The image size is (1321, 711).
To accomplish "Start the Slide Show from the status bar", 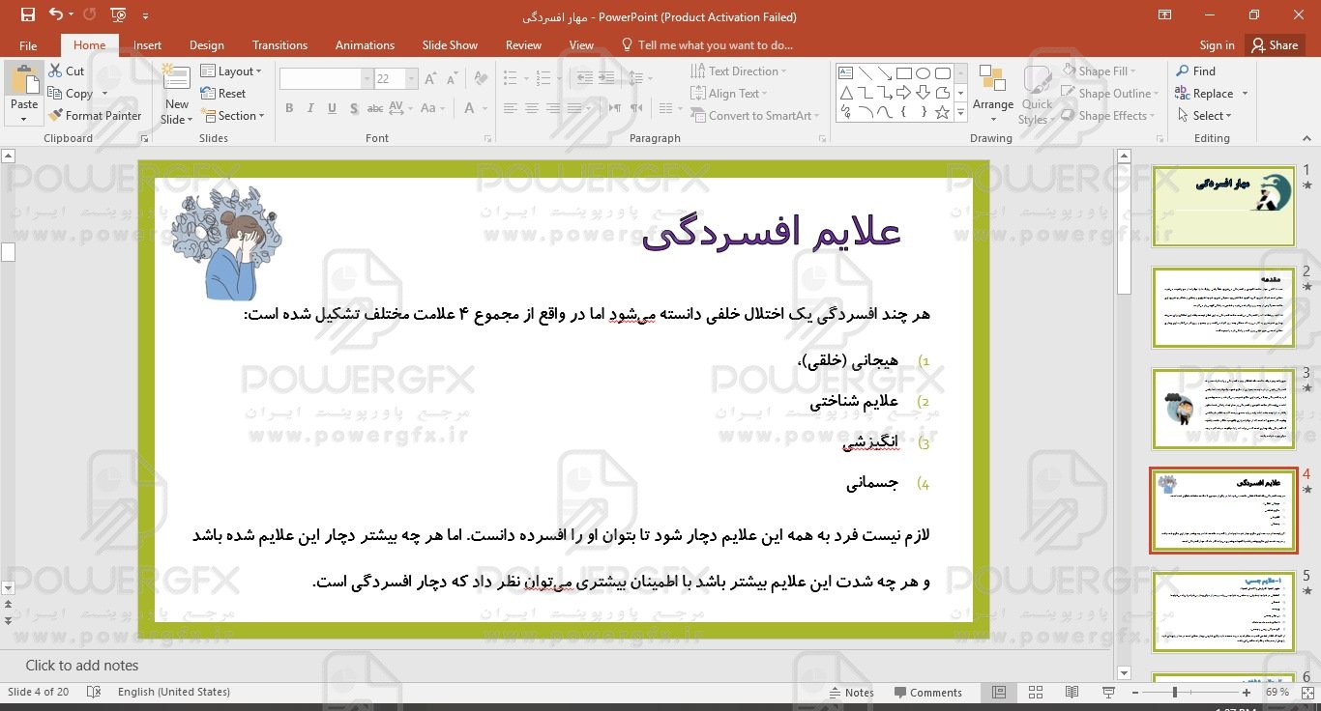I will [1108, 693].
